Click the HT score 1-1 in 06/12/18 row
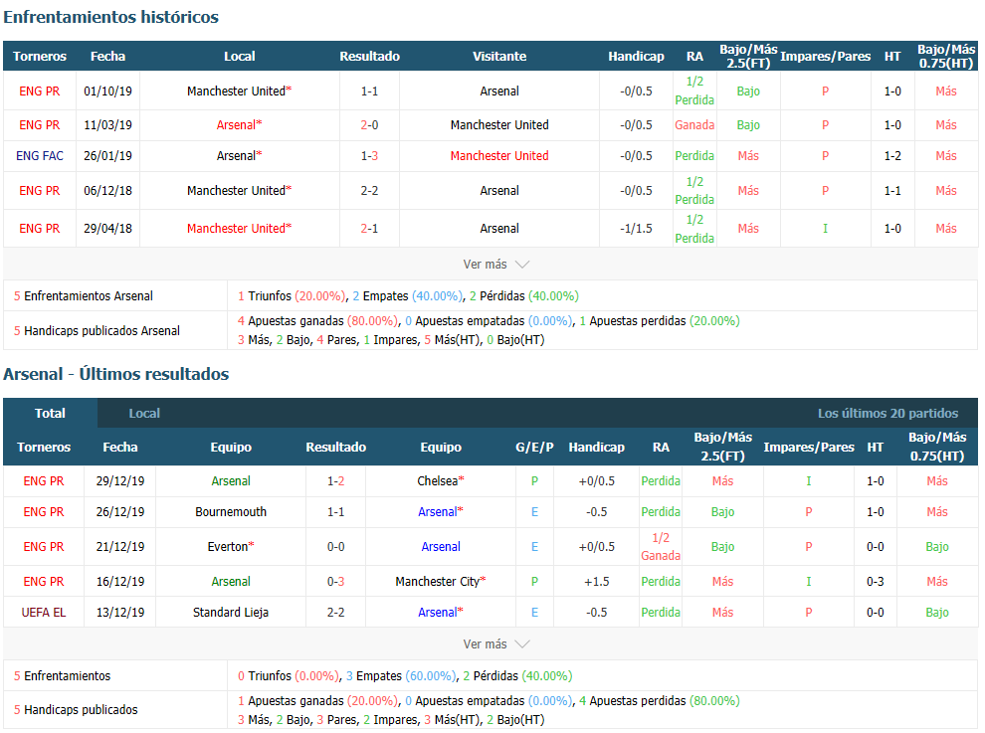The image size is (985, 733). coord(892,190)
